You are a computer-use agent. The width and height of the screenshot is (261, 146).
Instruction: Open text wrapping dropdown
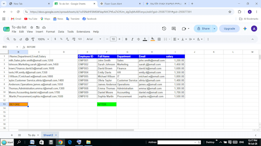[x=192, y=39]
